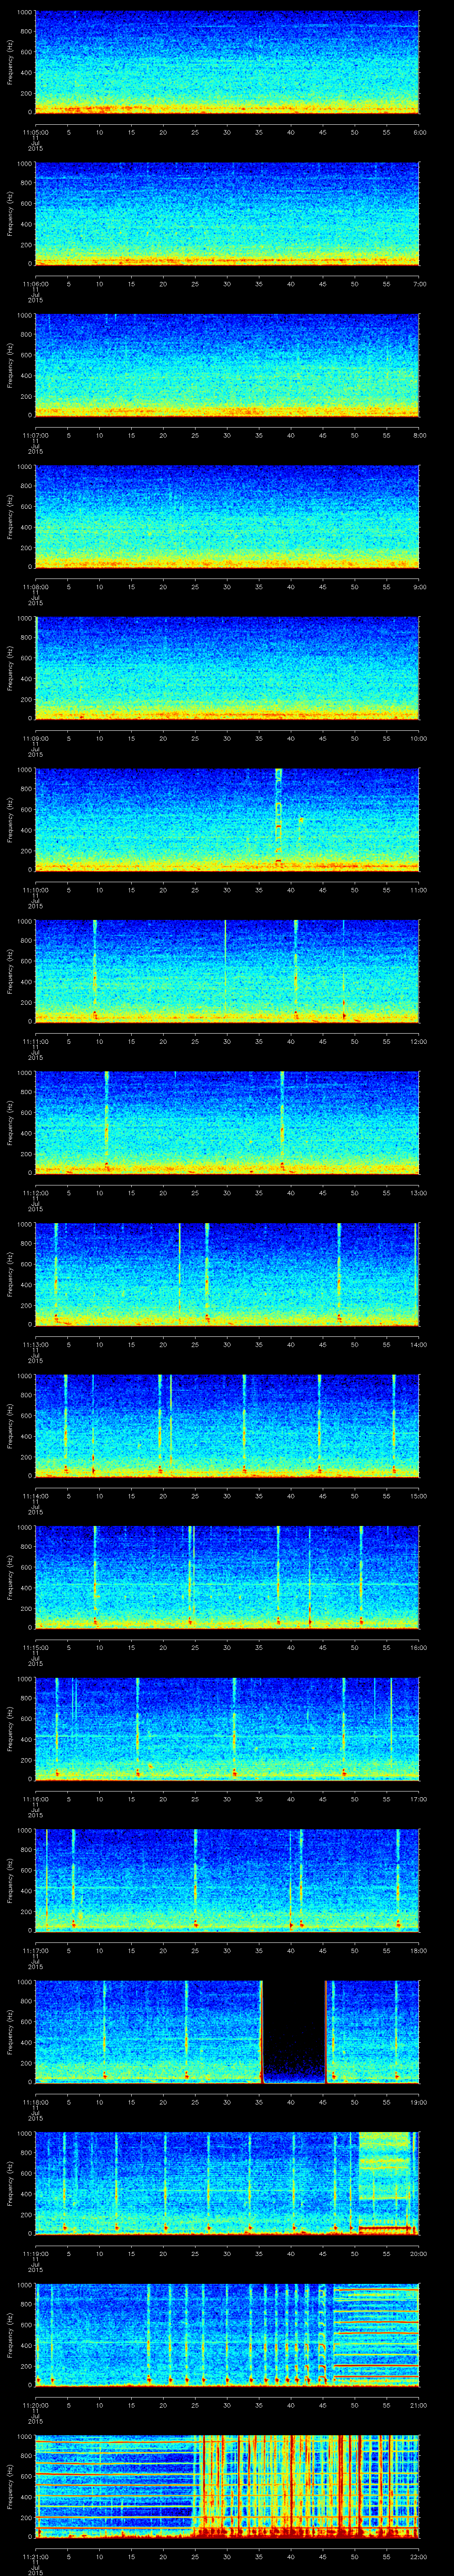
Task: Click the 11:20:00 start time label
Action: point(35,2405)
